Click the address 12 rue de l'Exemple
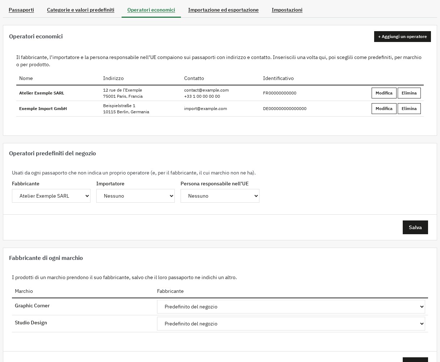This screenshot has width=440, height=362. [123, 90]
